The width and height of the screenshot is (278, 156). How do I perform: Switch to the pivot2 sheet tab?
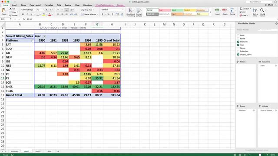(x=38, y=151)
